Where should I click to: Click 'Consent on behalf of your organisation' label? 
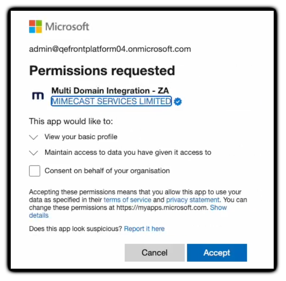107,171
